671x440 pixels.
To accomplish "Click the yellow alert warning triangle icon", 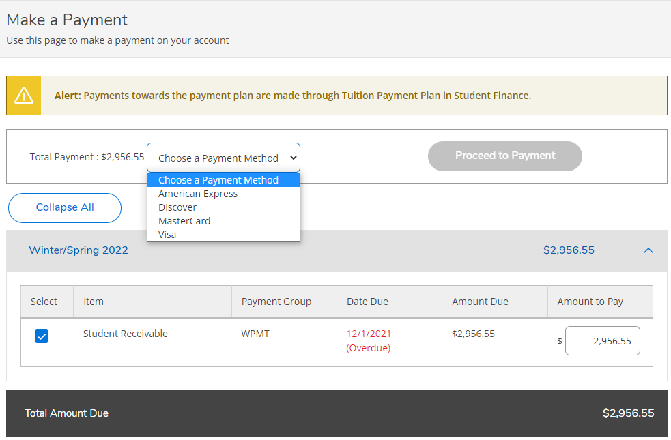I will pos(23,95).
